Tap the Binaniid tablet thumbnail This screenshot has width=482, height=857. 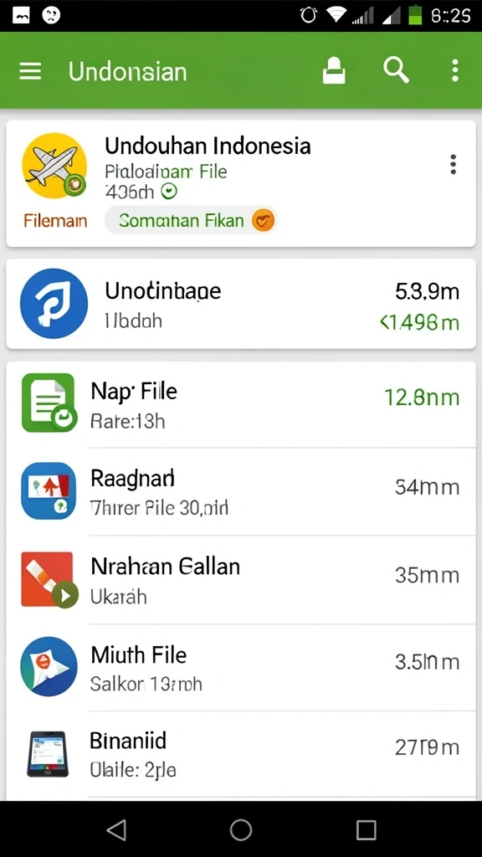[x=48, y=754]
